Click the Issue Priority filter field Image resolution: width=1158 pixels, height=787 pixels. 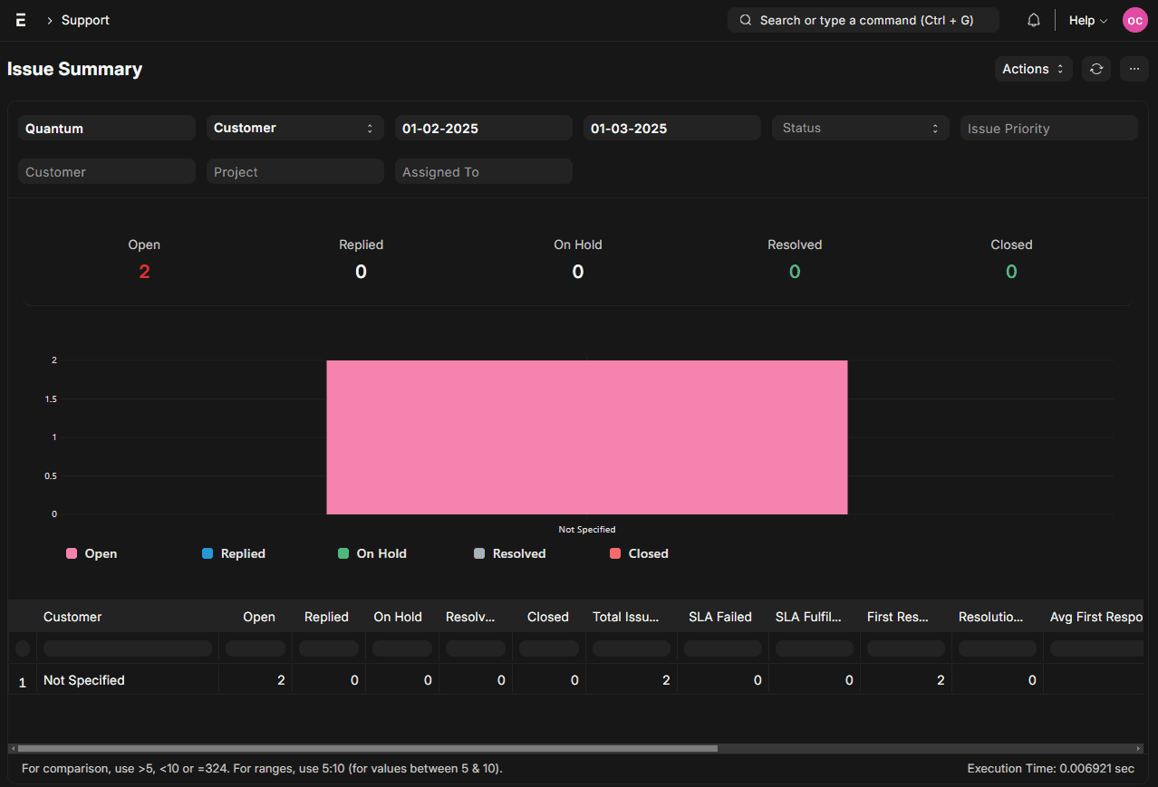[1049, 128]
